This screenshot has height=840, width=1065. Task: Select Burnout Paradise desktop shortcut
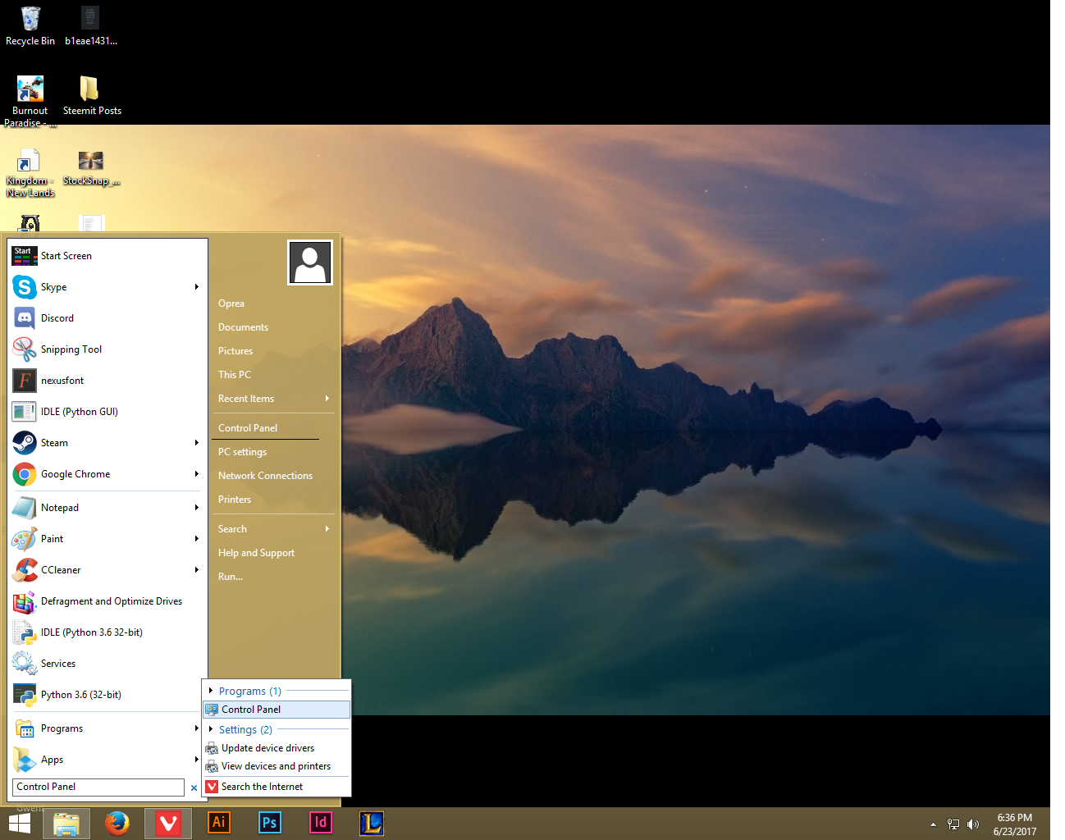[30, 101]
